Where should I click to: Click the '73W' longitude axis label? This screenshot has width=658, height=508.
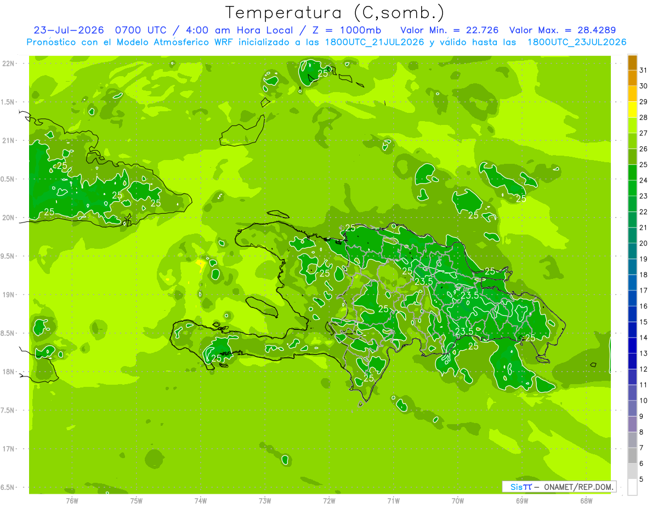[x=265, y=501]
